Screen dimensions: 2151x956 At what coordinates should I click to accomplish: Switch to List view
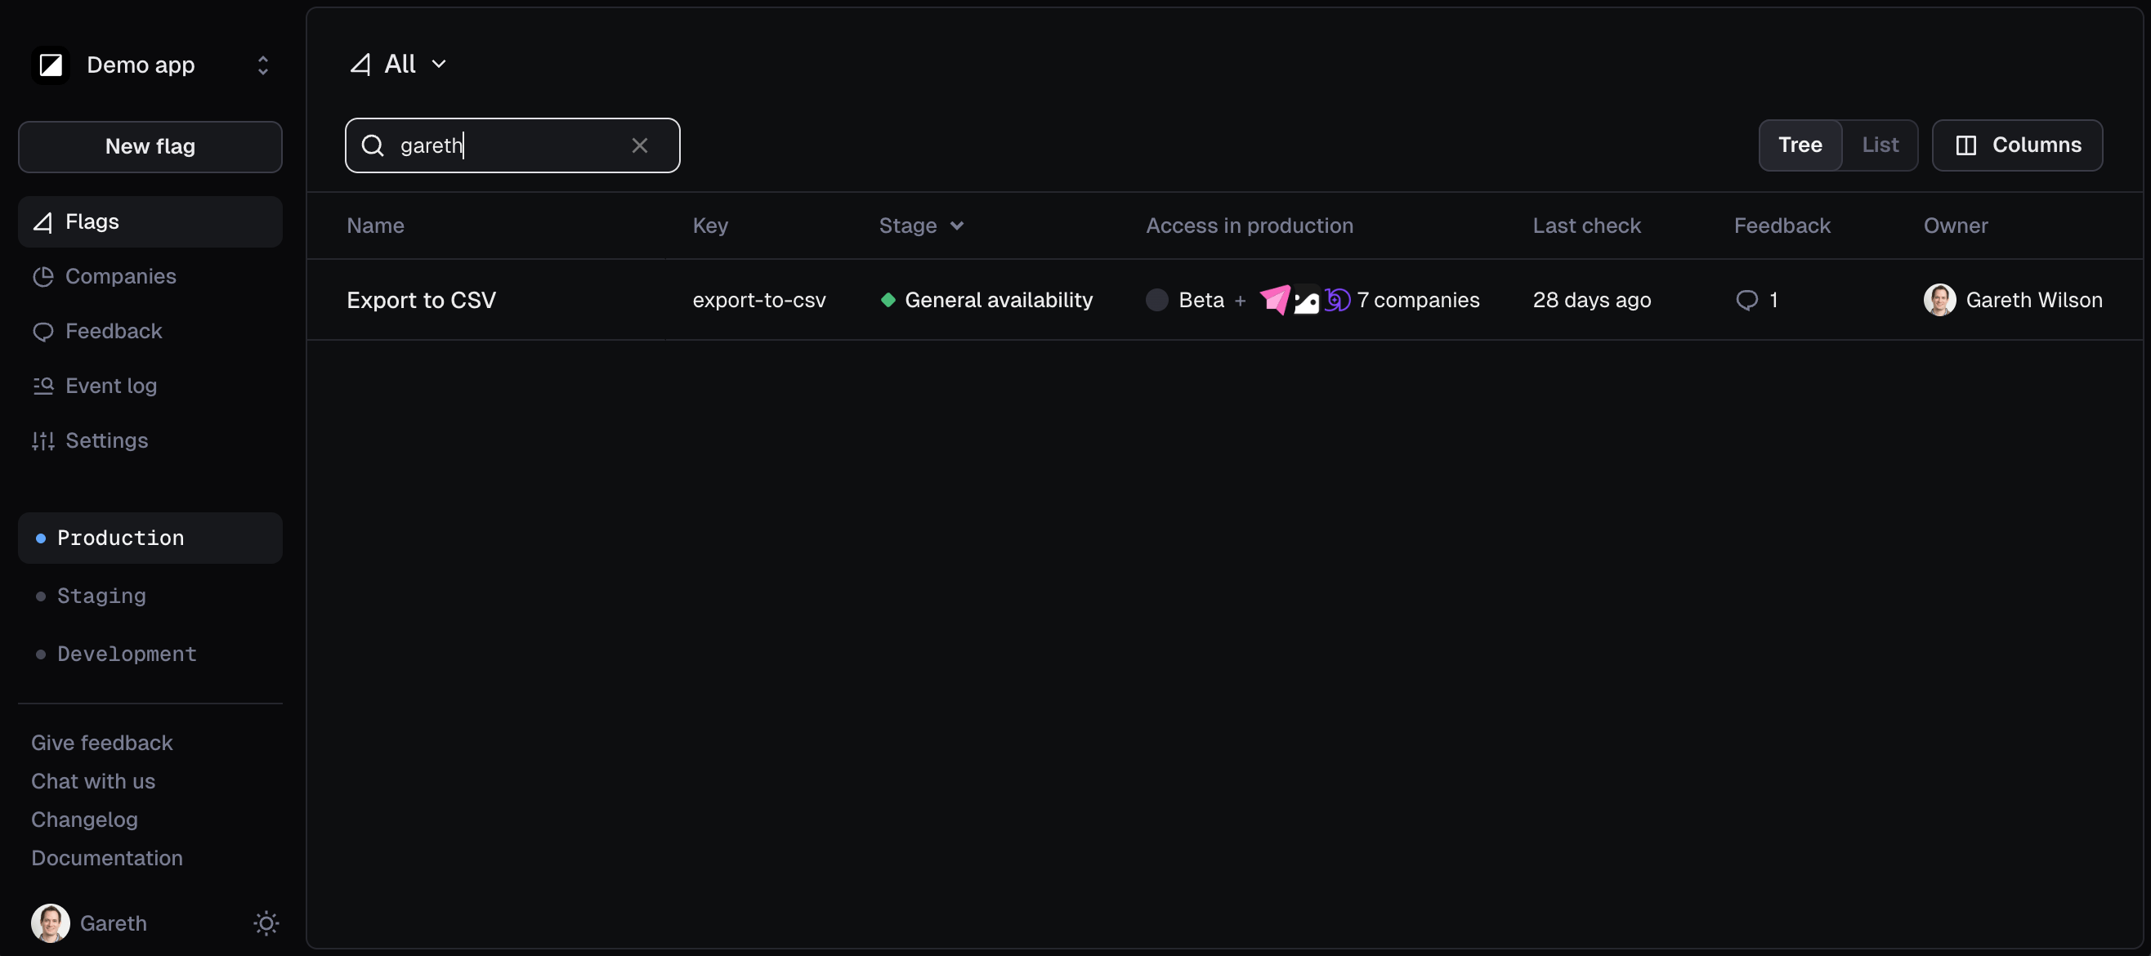tap(1880, 145)
